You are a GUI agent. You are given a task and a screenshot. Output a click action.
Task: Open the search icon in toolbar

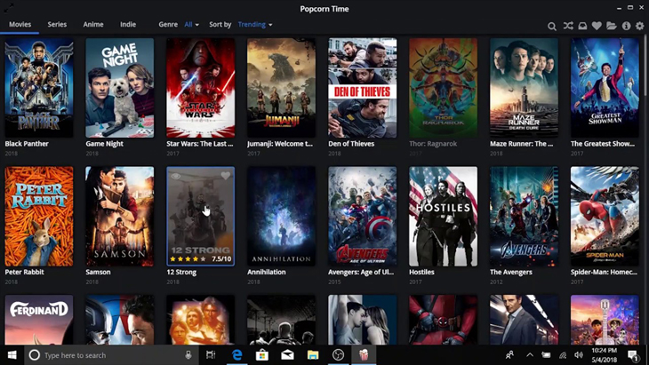(x=552, y=26)
